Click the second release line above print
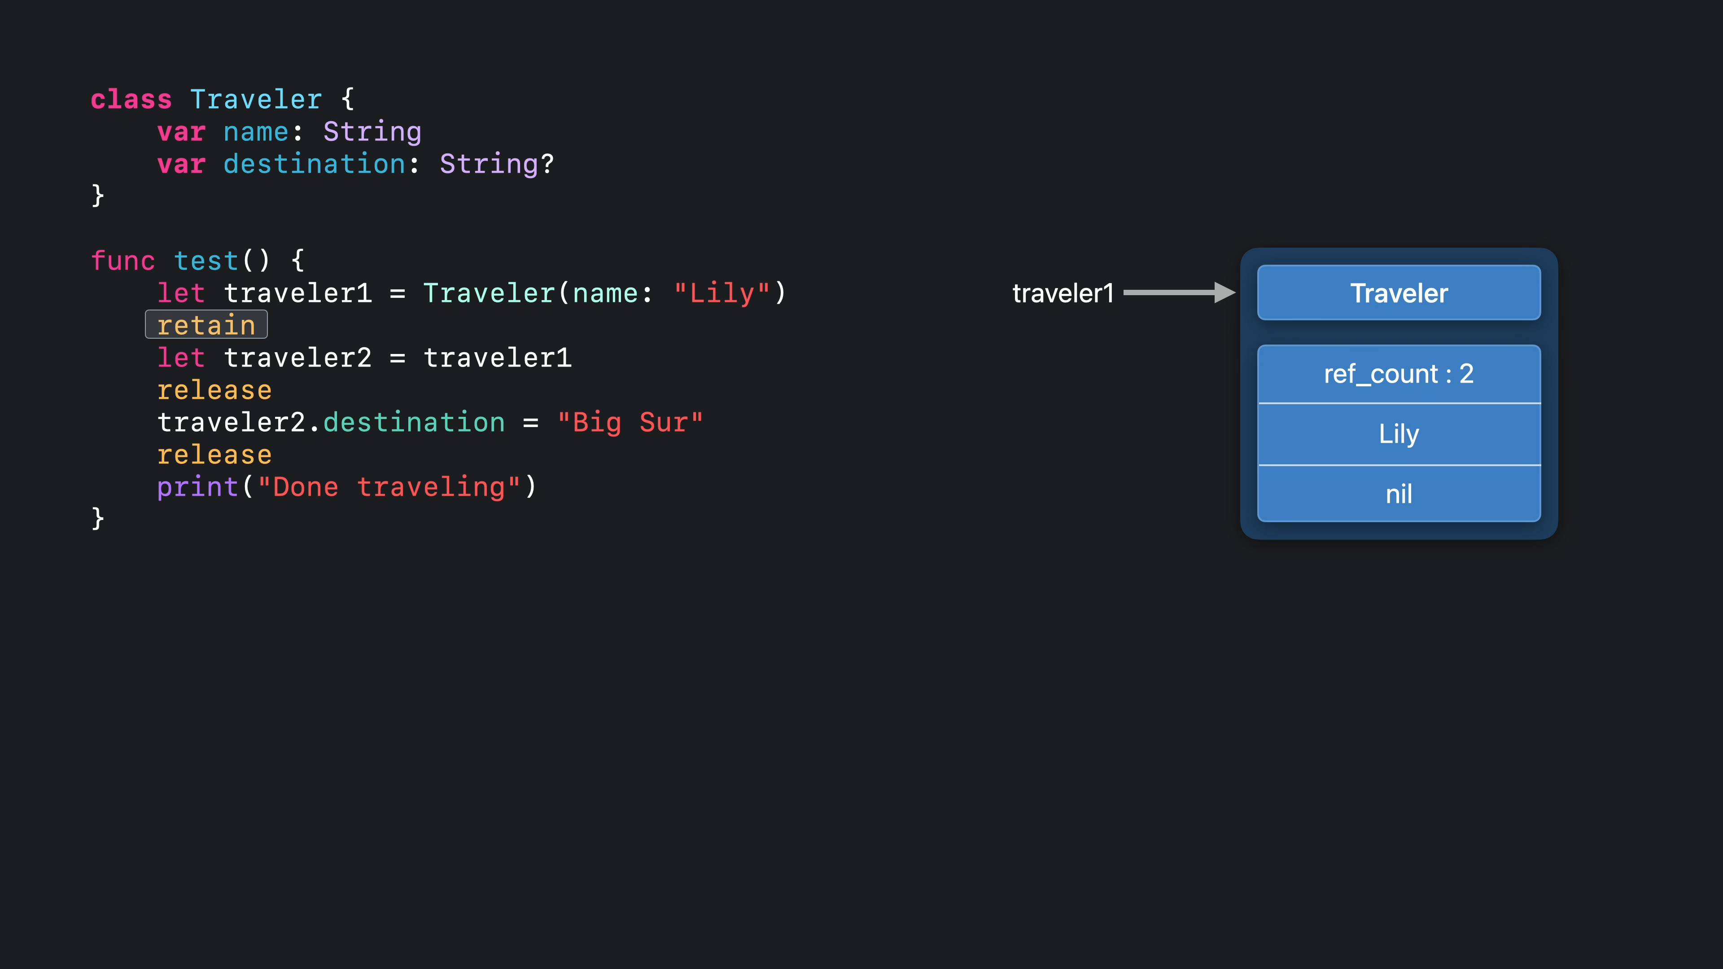This screenshot has width=1723, height=969. [x=214, y=455]
